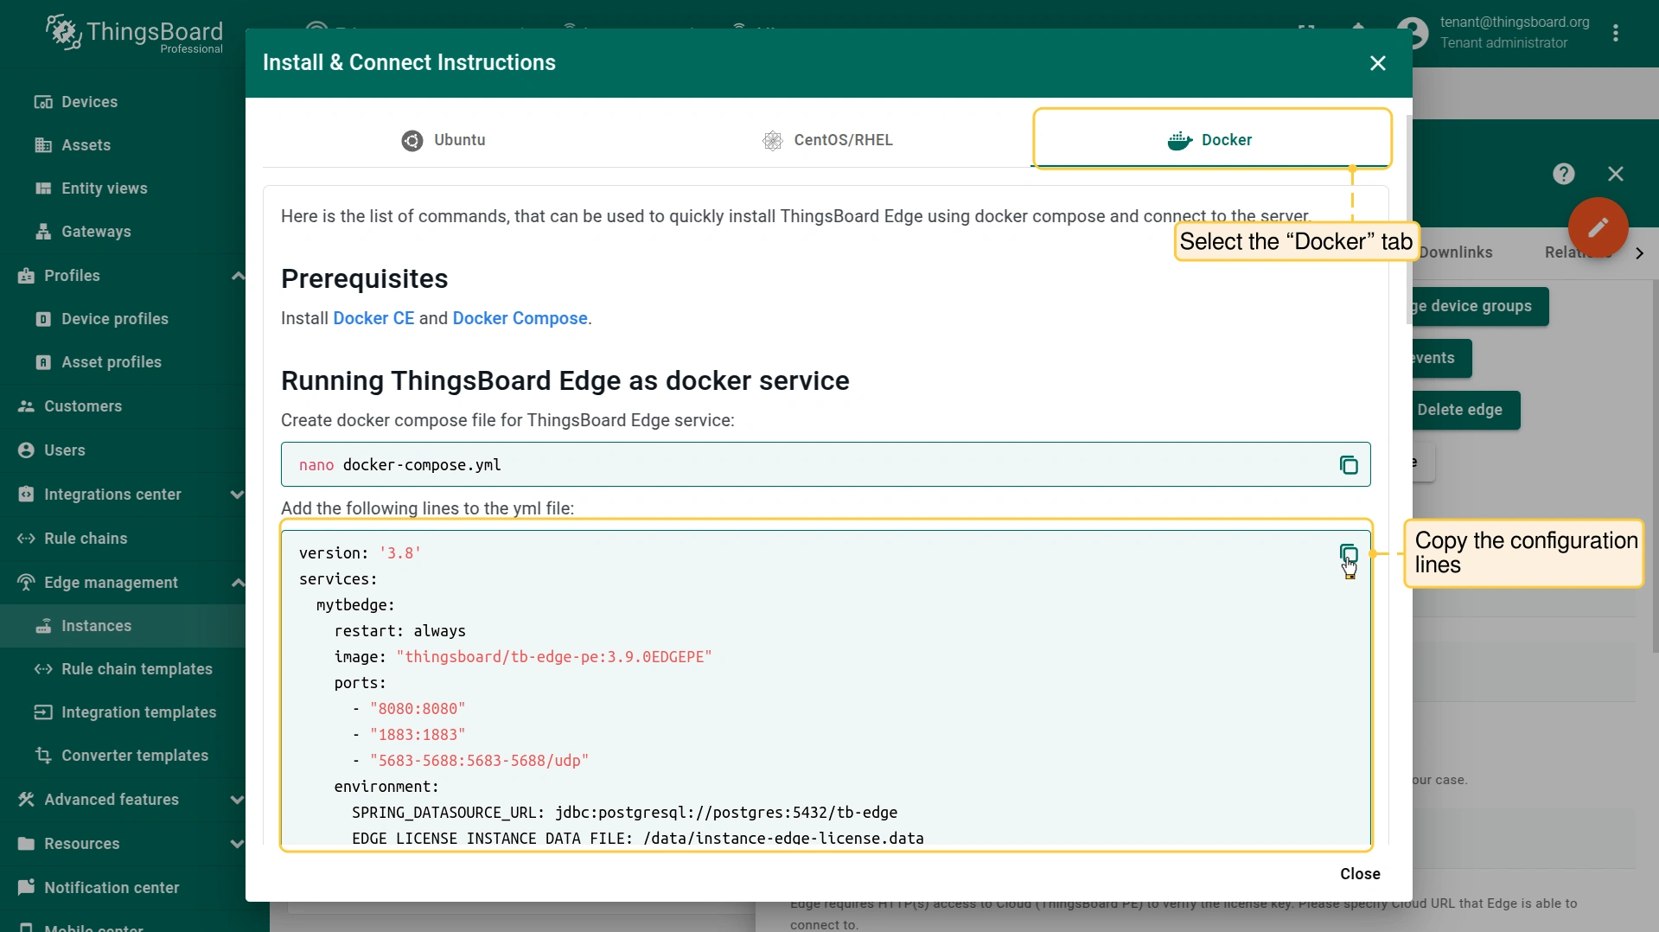The image size is (1659, 932).
Task: Expand the Integrations center menu
Action: [237, 495]
